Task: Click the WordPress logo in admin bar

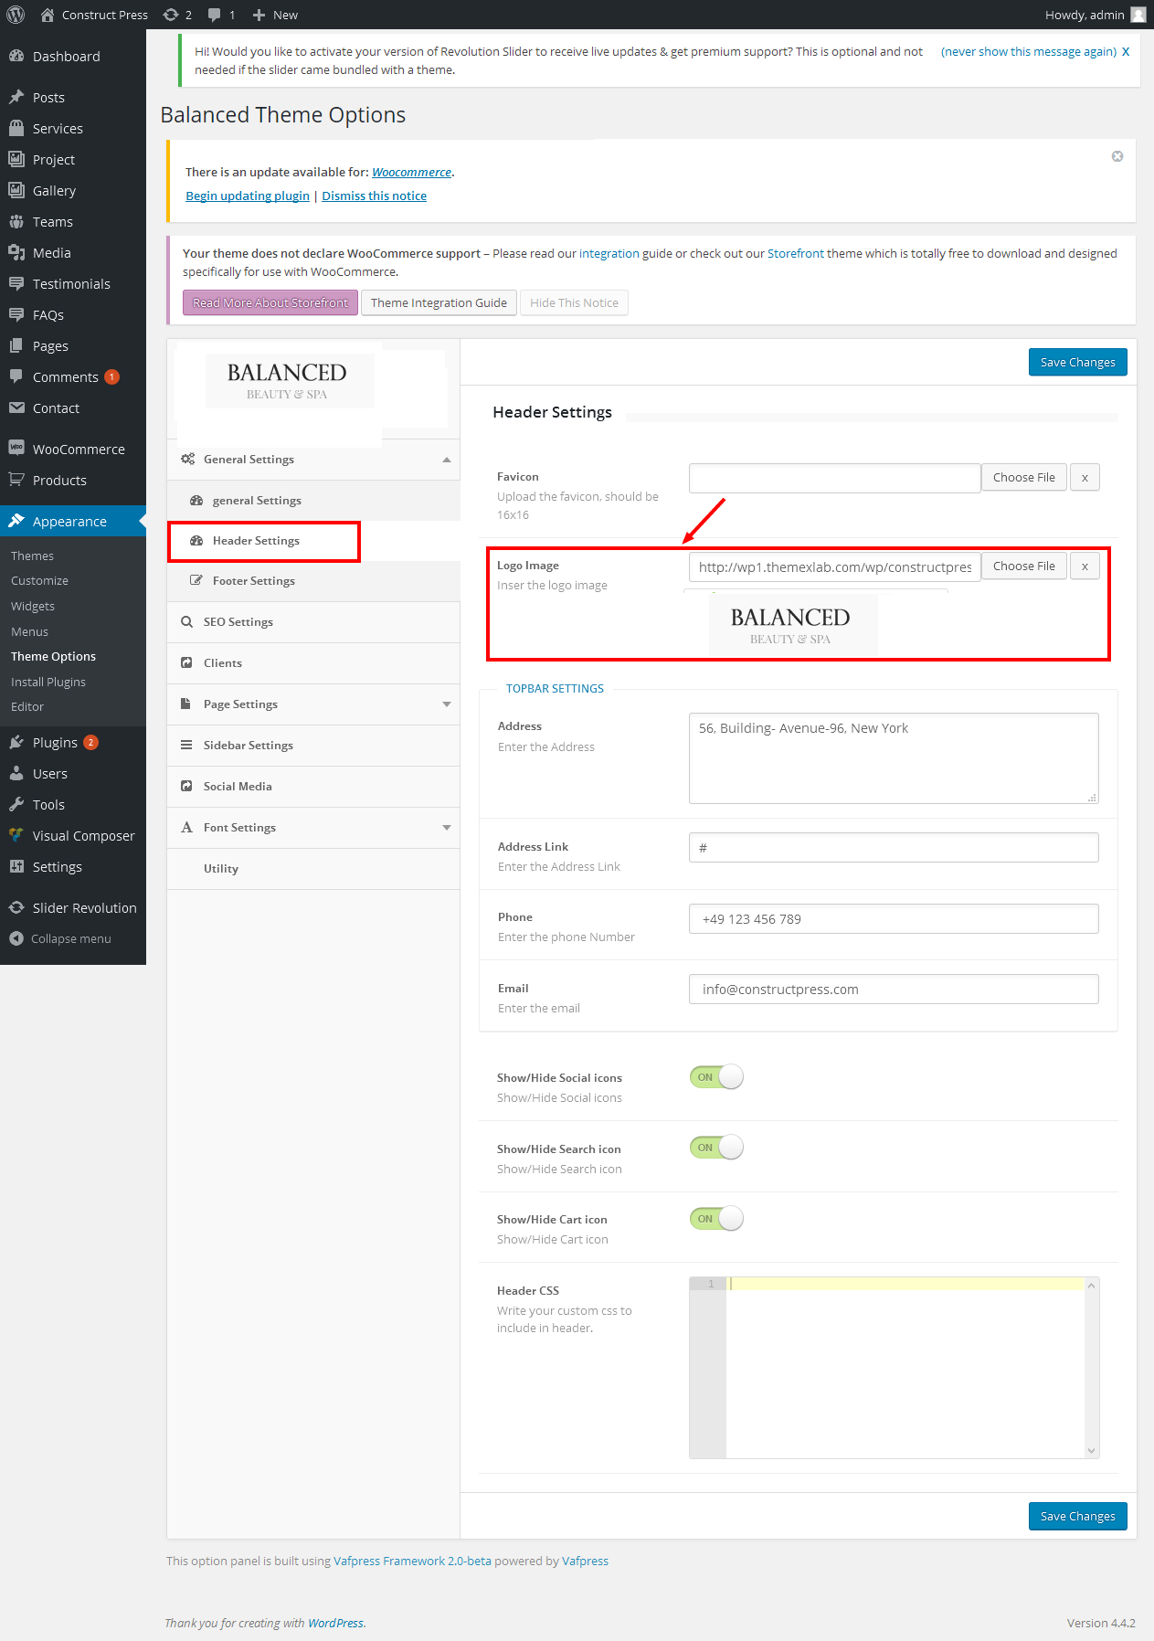Action: [x=16, y=15]
